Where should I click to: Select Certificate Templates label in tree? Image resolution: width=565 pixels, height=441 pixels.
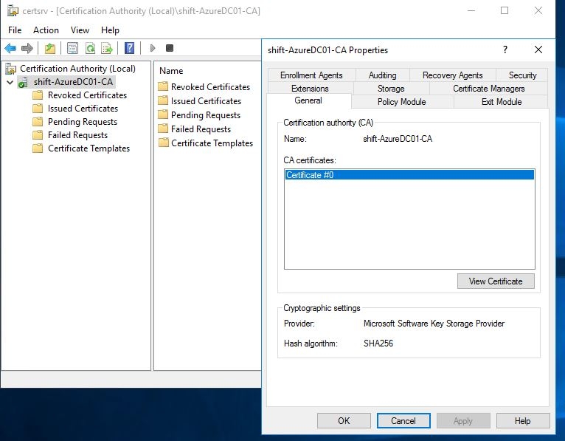coord(89,148)
